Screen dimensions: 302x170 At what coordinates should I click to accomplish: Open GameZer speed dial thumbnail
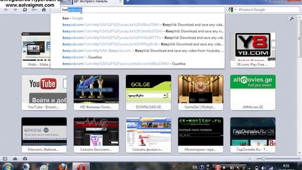pyautogui.click(x=201, y=93)
